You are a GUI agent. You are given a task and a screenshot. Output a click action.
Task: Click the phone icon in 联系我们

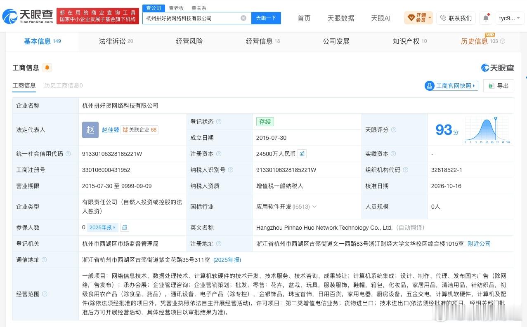coord(443,18)
